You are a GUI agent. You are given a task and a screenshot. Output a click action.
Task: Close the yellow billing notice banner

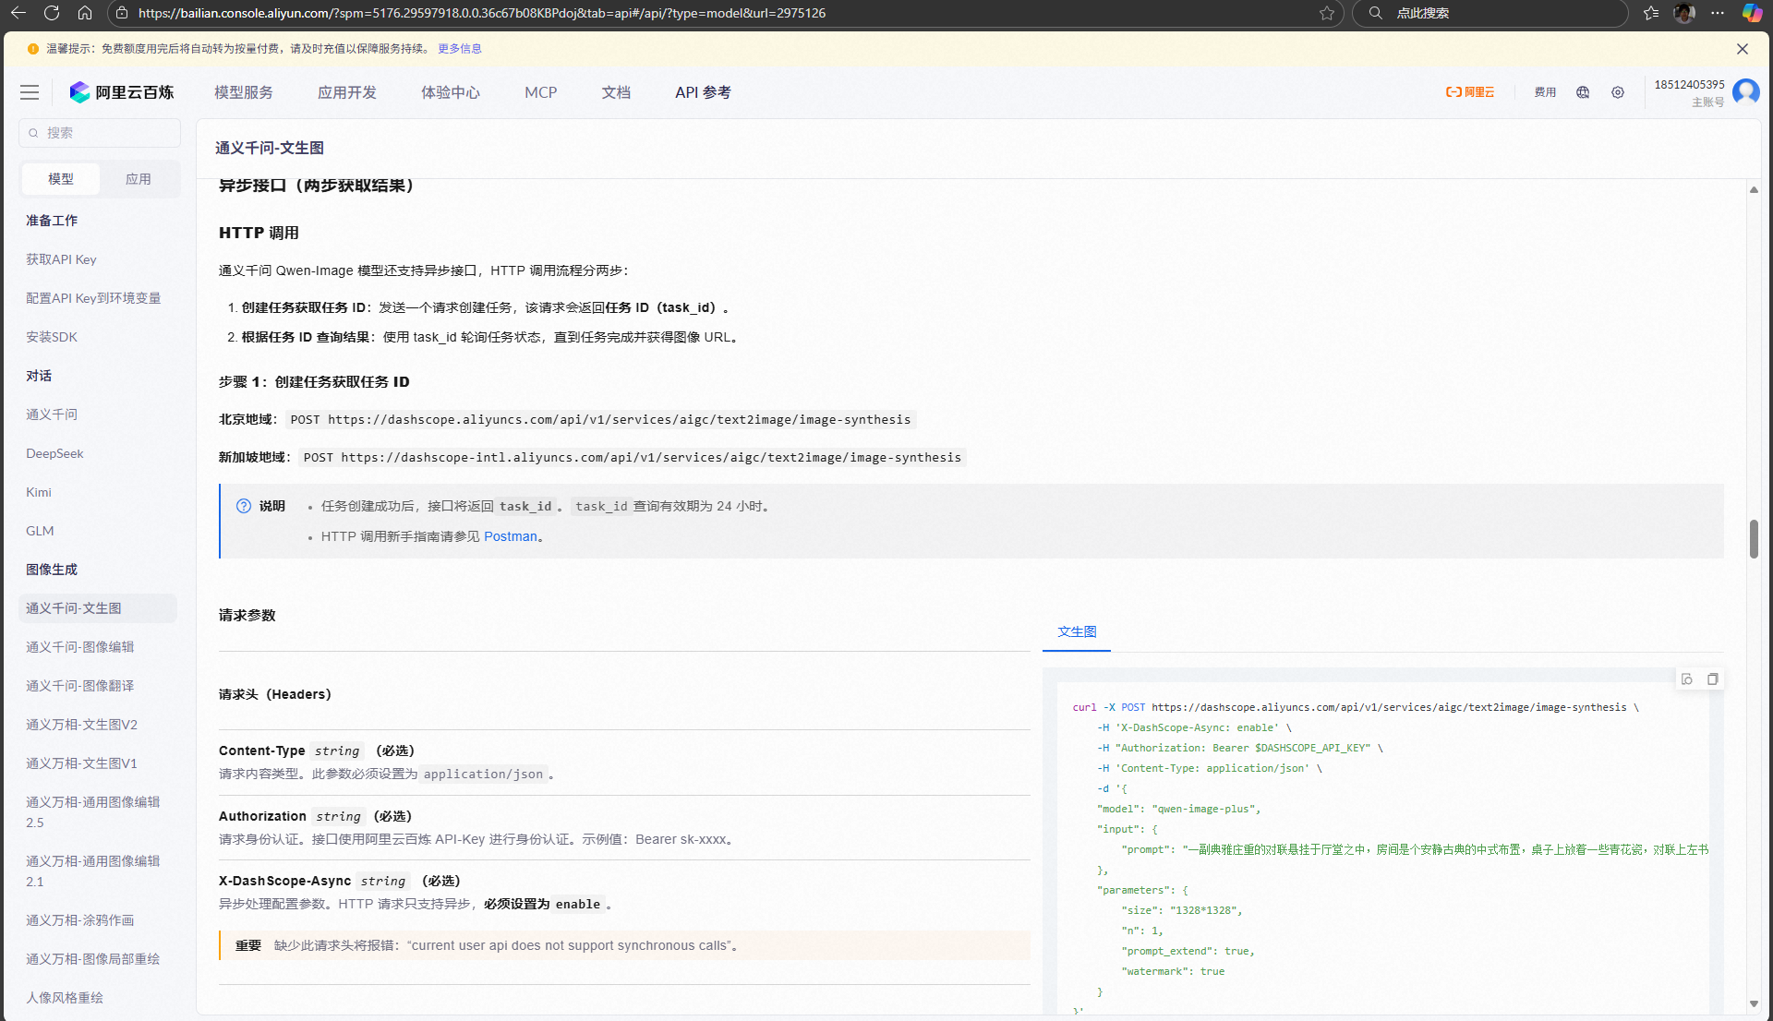[1742, 49]
